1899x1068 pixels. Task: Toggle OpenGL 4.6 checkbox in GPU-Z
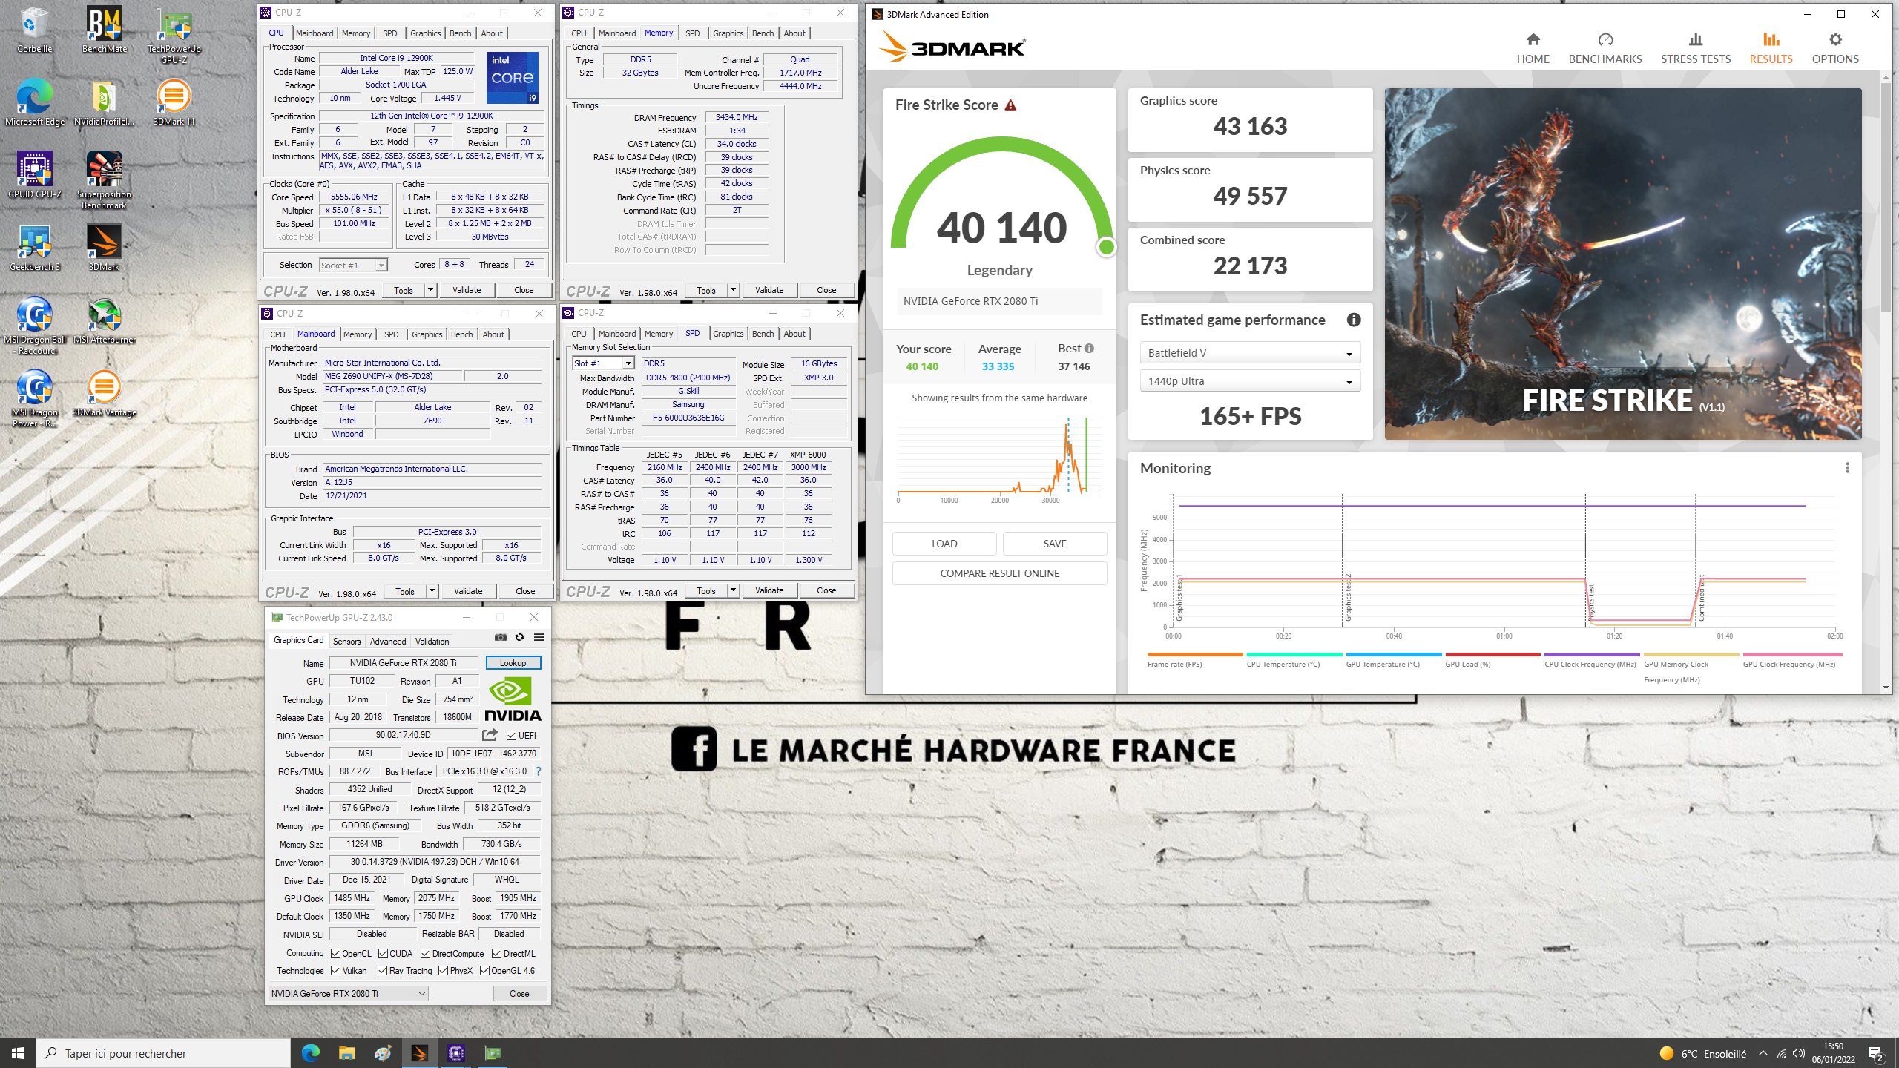(x=484, y=970)
